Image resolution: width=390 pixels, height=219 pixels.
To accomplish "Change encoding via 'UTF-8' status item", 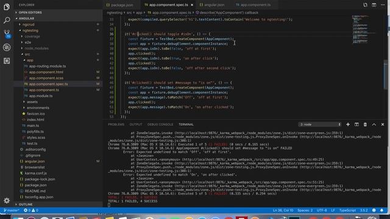I will [x=322, y=210].
